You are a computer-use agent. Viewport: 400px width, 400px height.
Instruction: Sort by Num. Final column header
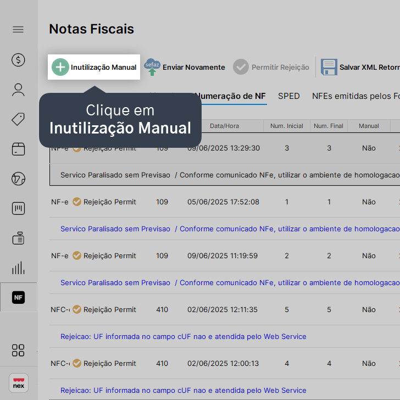(x=329, y=126)
